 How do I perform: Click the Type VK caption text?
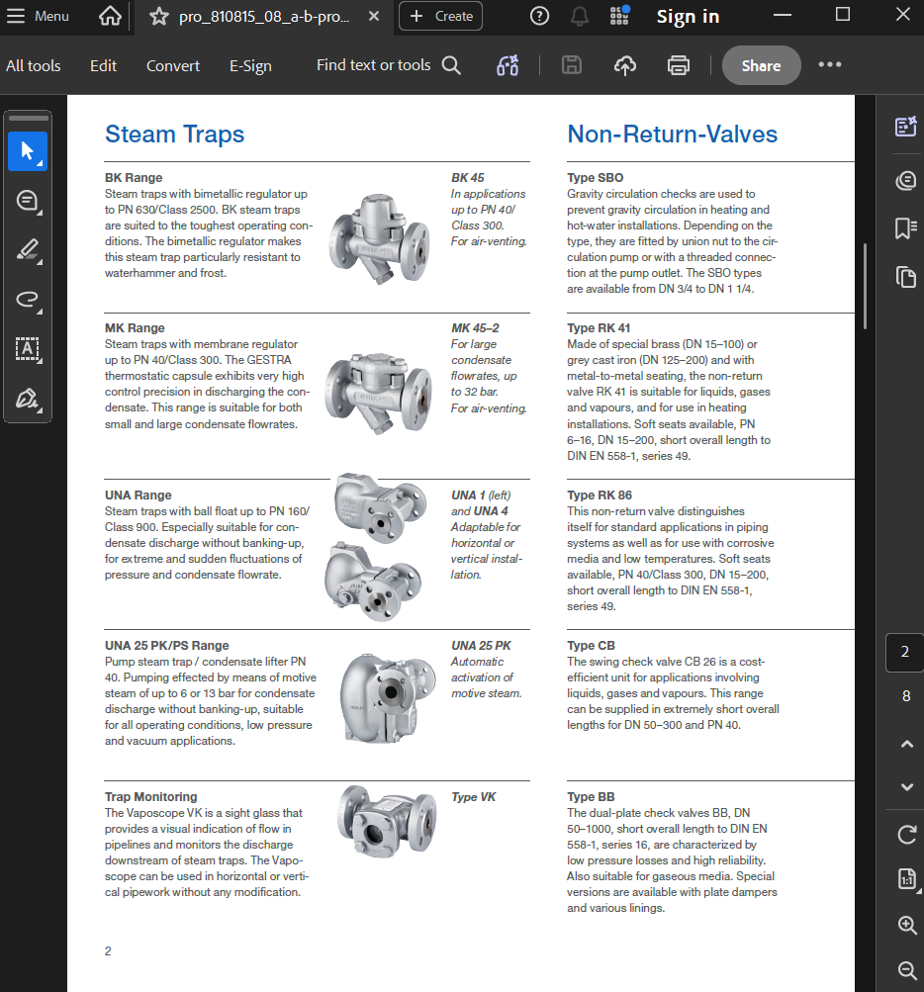(x=474, y=797)
